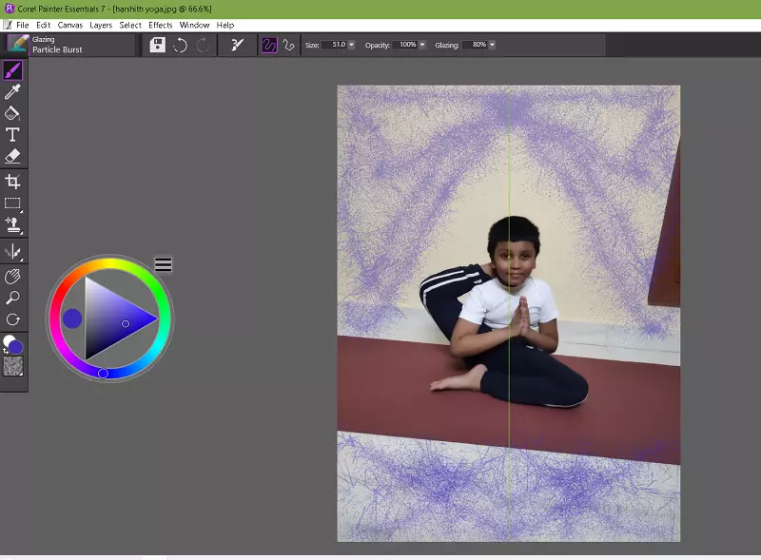The width and height of the screenshot is (761, 560).
Task: Select the Rectangular Selection tool
Action: click(x=13, y=203)
